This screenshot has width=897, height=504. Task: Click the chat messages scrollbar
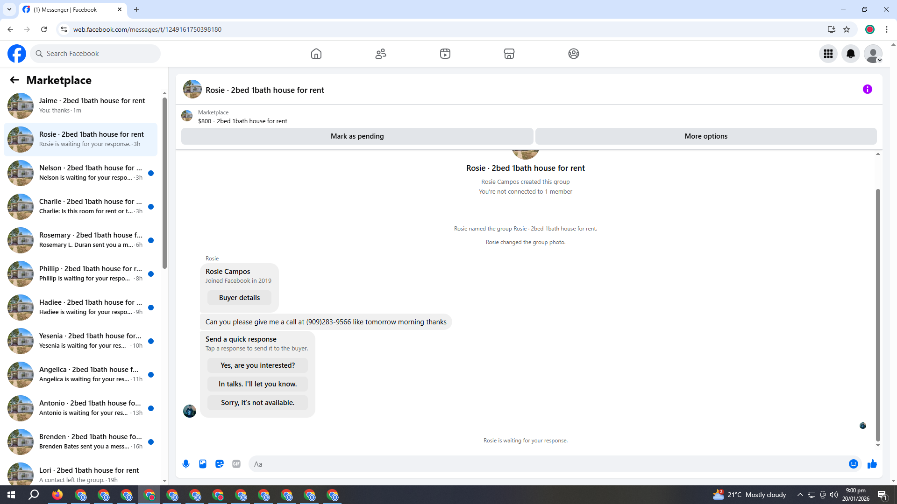point(878,315)
